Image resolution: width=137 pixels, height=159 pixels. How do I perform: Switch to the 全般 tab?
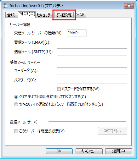[11, 15]
